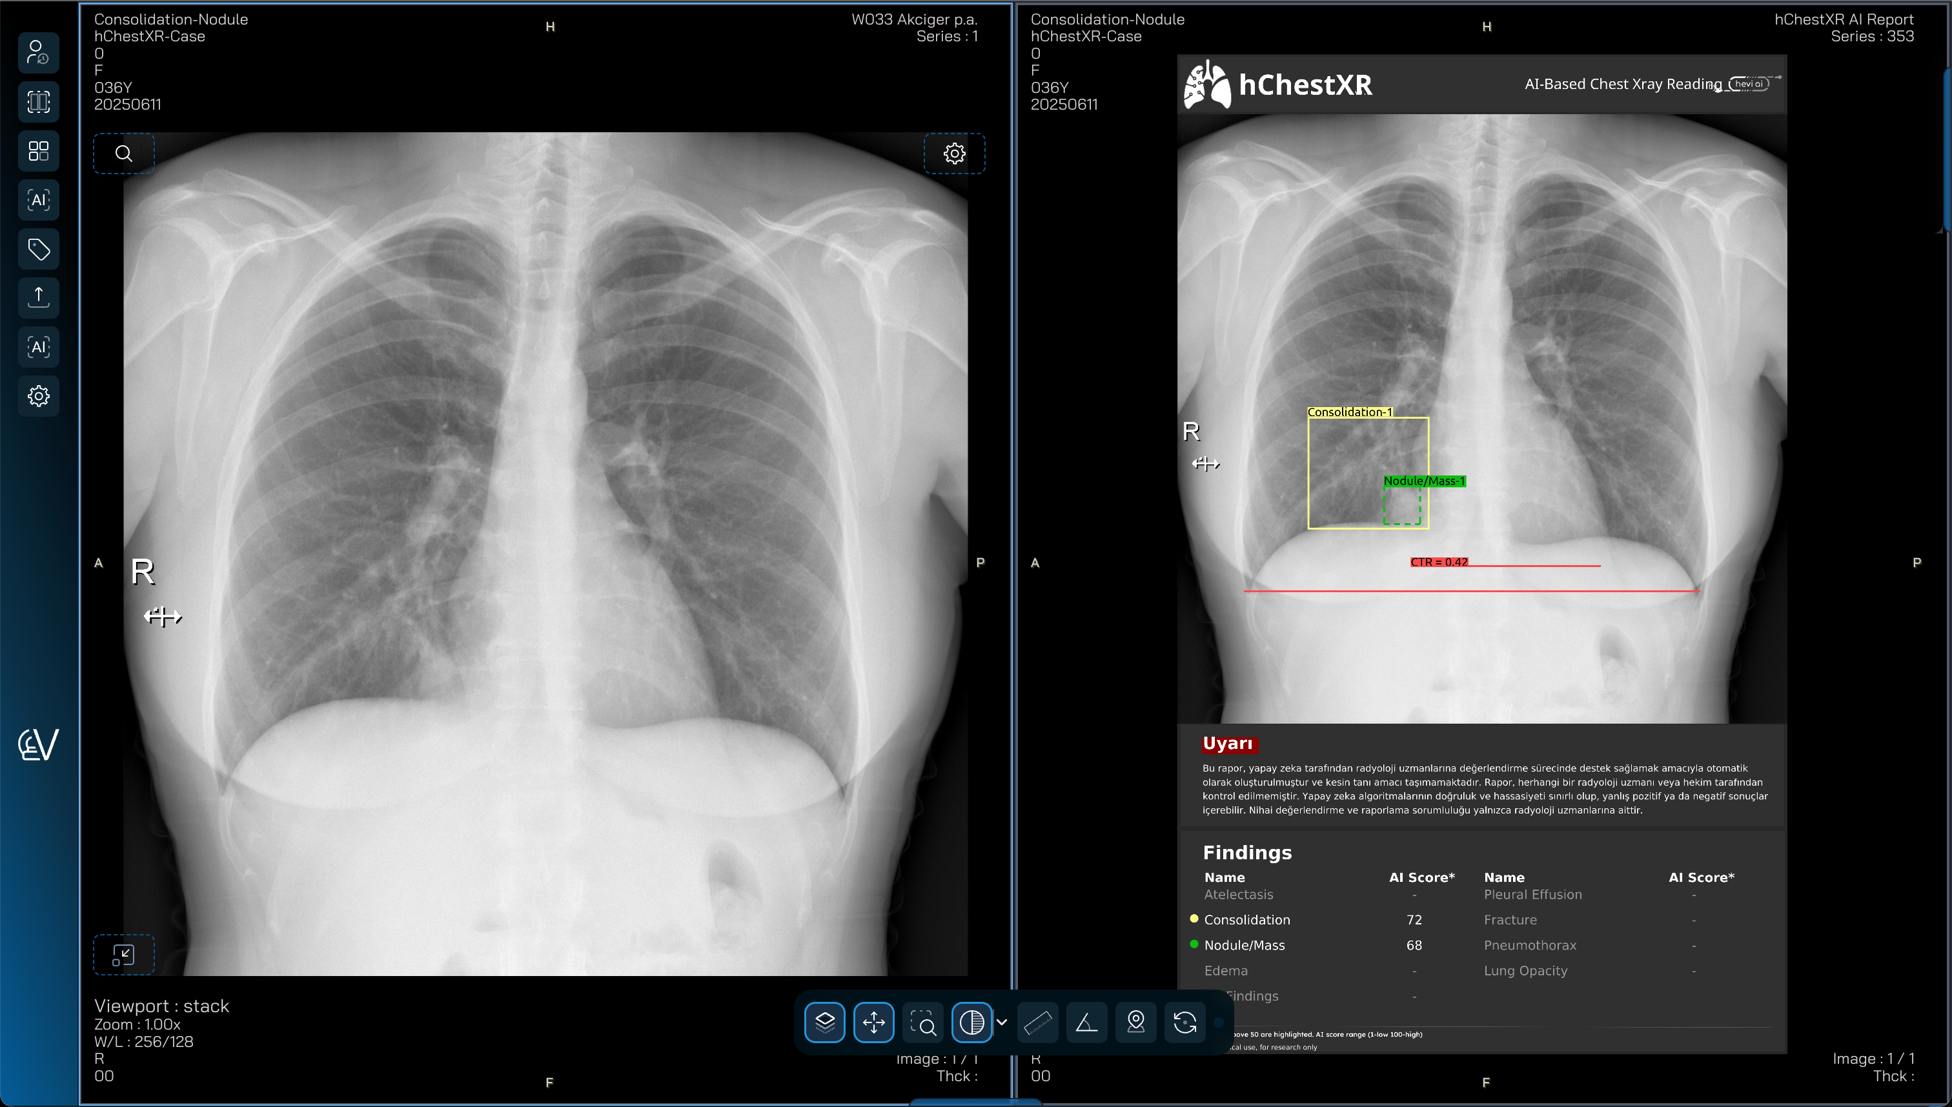Toggle the stack scroll layers tool
The image size is (1952, 1107).
(824, 1022)
